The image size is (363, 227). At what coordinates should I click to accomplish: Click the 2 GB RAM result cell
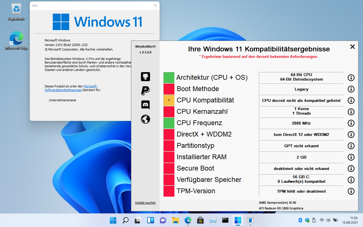(301, 157)
